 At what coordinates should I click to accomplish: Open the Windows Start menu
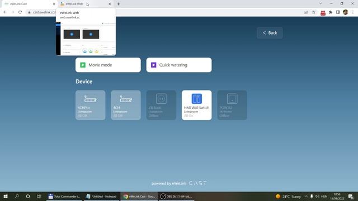[6, 196]
